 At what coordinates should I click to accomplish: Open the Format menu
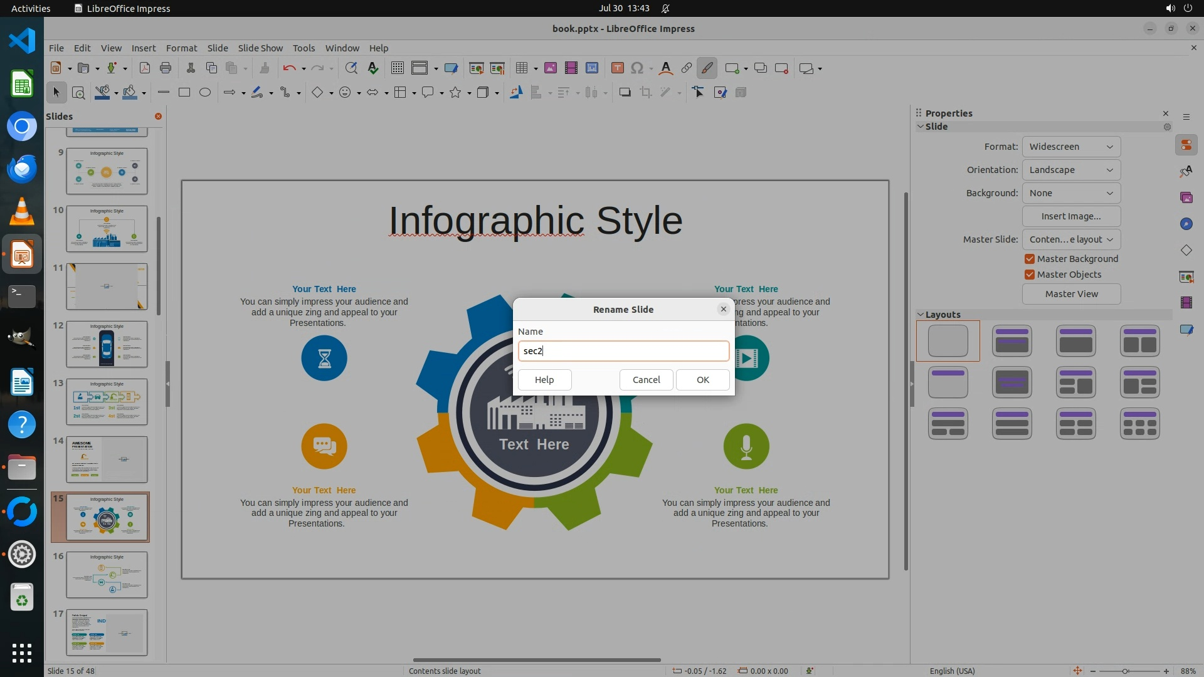tap(181, 48)
